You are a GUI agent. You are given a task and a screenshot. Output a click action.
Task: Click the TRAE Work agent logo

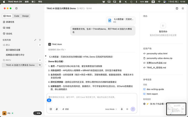coord(50,44)
